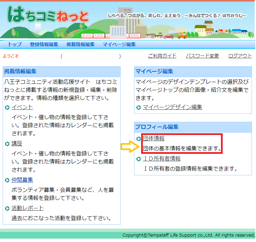This screenshot has height=242, width=256.
Task: Click the パスワード変更 link
Action: (202, 56)
